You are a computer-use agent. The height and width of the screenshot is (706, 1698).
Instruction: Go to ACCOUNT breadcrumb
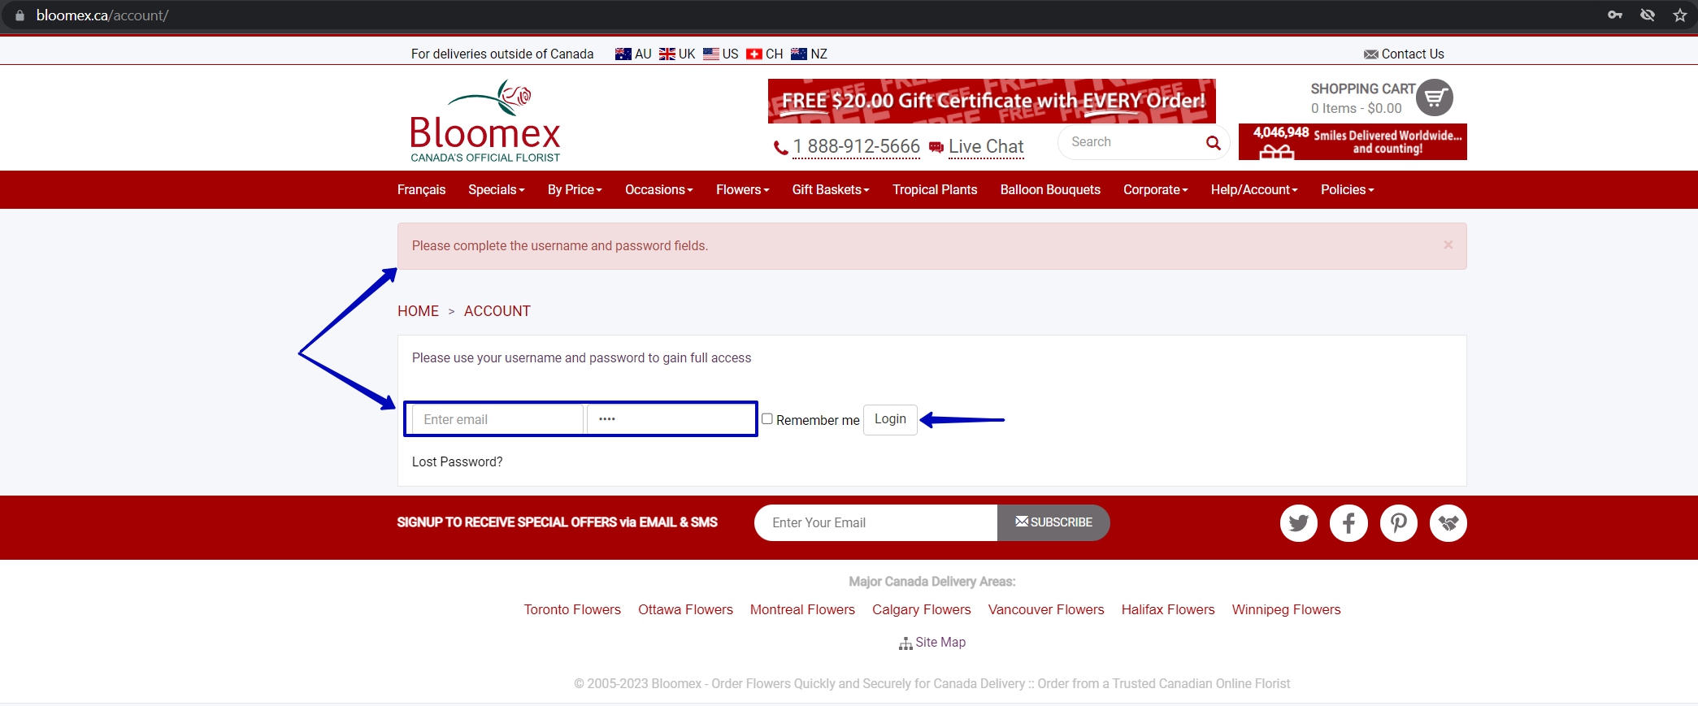[497, 311]
